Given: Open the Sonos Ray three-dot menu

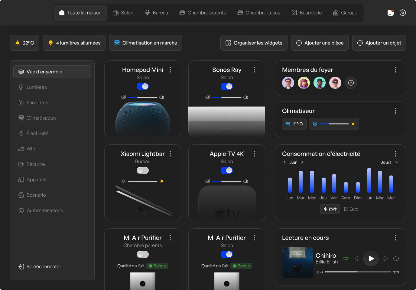Looking at the screenshot, I should [254, 70].
